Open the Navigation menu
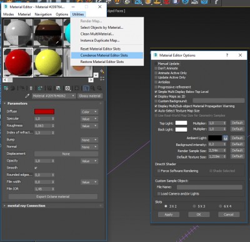This screenshot has width=250, height=242. (43, 14)
